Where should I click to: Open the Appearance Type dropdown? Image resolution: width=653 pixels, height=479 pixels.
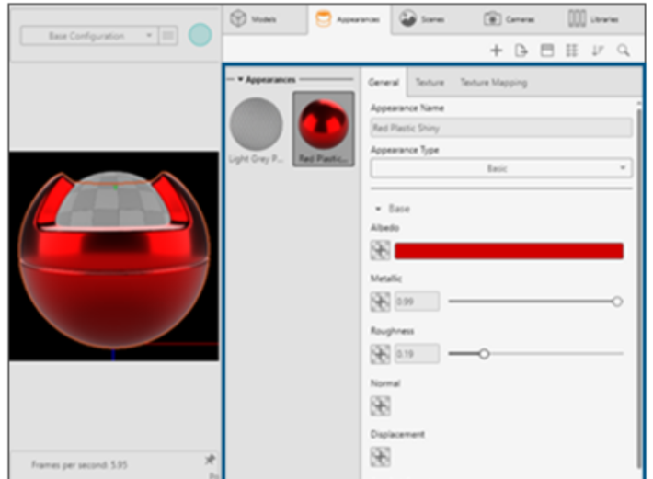point(500,168)
